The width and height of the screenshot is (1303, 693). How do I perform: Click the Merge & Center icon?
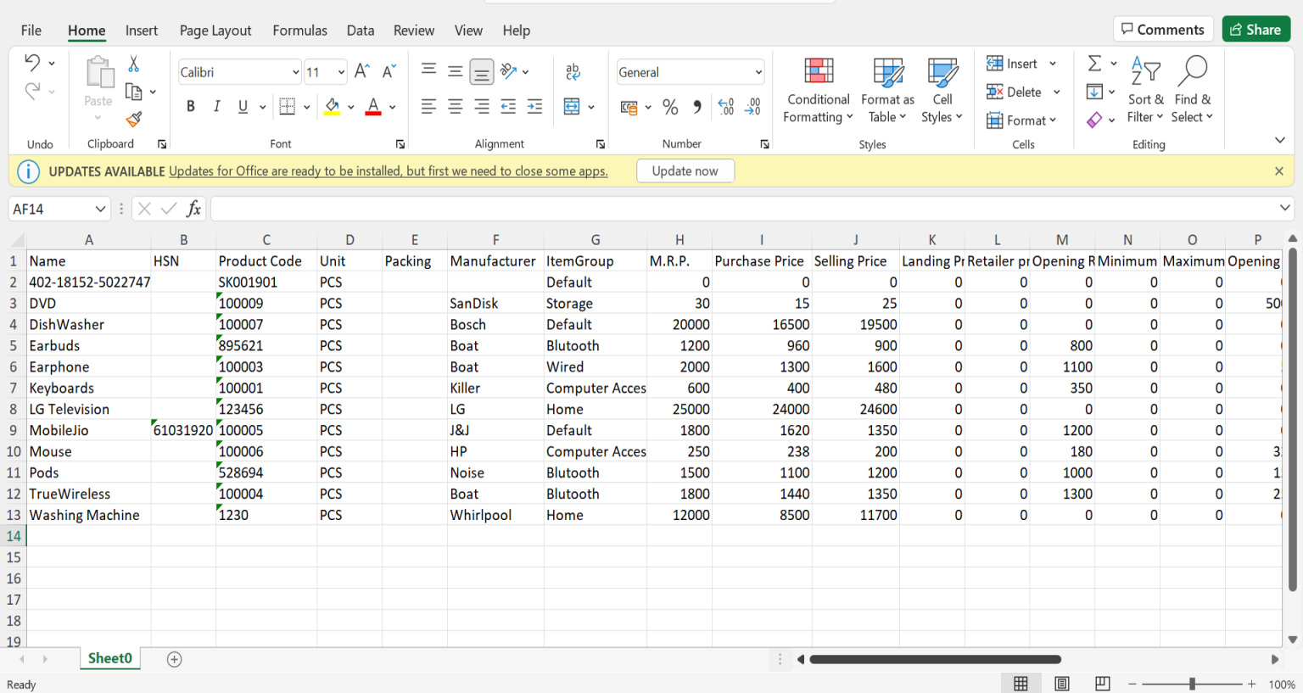pos(573,106)
